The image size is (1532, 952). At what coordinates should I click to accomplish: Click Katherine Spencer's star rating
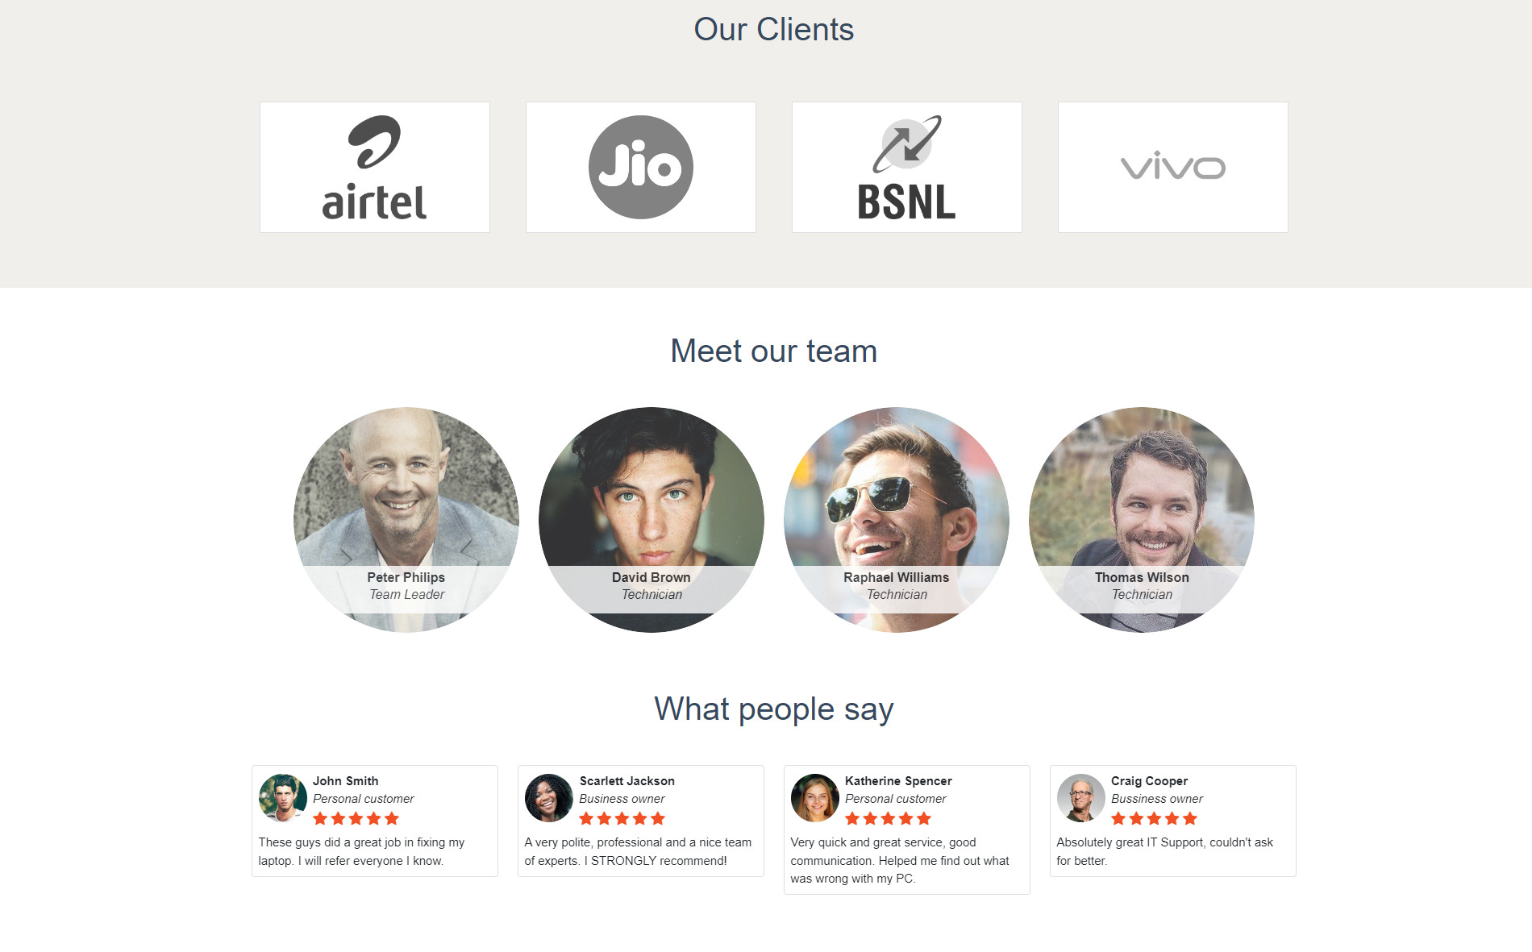[x=888, y=819]
